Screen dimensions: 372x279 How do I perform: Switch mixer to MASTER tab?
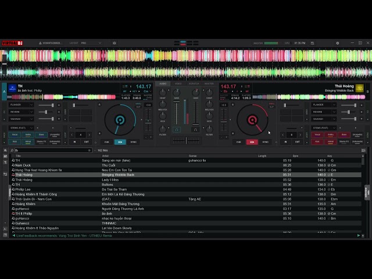pyautogui.click(x=209, y=84)
